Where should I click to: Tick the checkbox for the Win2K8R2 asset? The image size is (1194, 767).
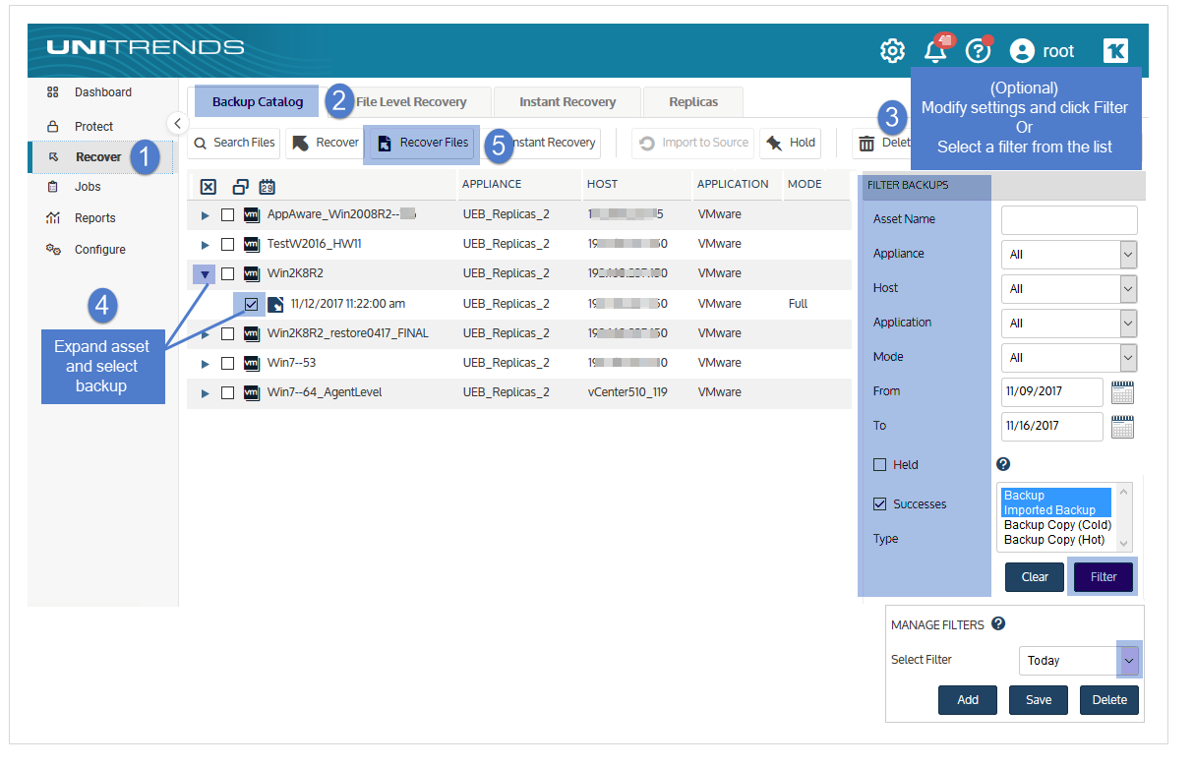point(227,273)
